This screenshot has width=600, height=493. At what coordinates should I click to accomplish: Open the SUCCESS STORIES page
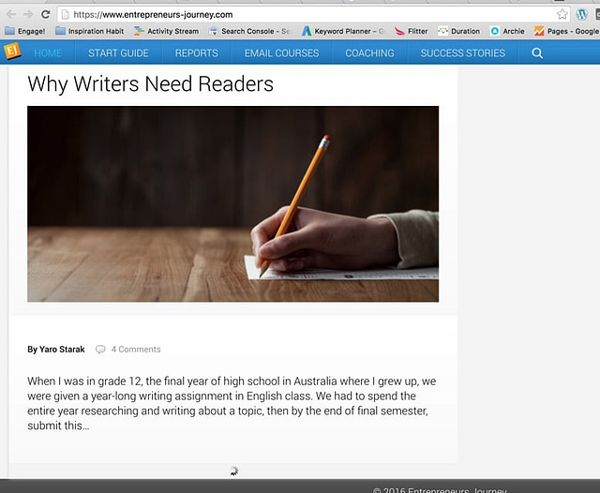[x=462, y=53]
